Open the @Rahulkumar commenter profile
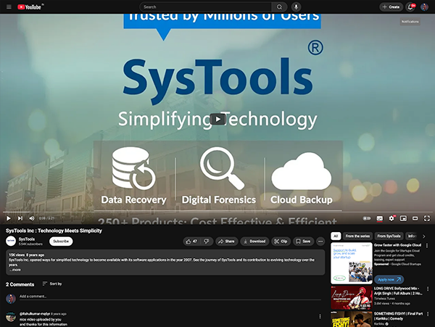The image size is (435, 327). click(x=35, y=314)
